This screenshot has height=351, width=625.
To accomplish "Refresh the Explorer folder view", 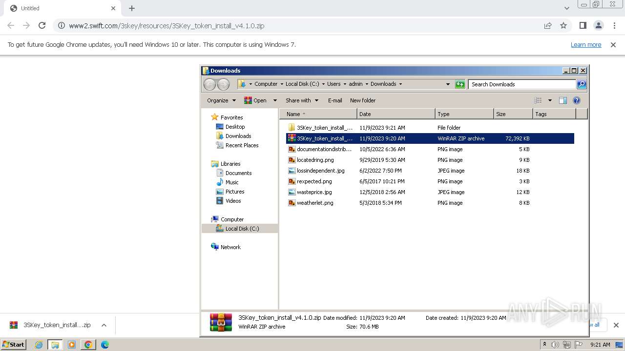I will (460, 84).
